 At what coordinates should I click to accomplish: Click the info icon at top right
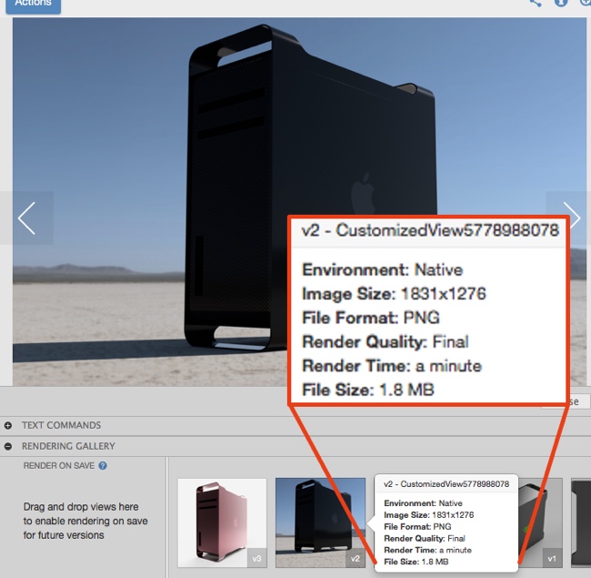click(560, 3)
